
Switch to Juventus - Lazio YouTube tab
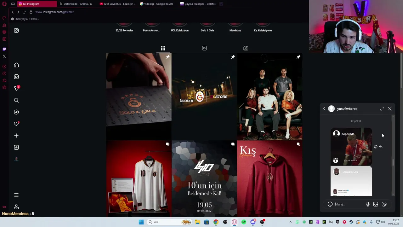pyautogui.click(x=117, y=4)
